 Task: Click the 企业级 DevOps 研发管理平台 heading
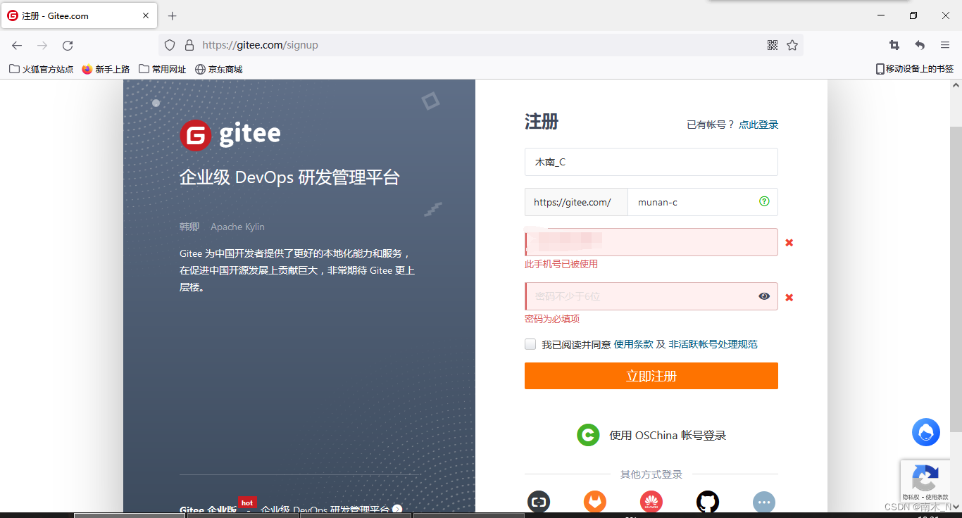289,177
